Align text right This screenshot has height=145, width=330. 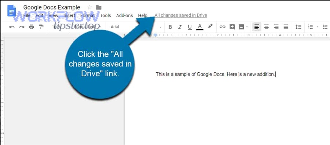click(x=276, y=27)
